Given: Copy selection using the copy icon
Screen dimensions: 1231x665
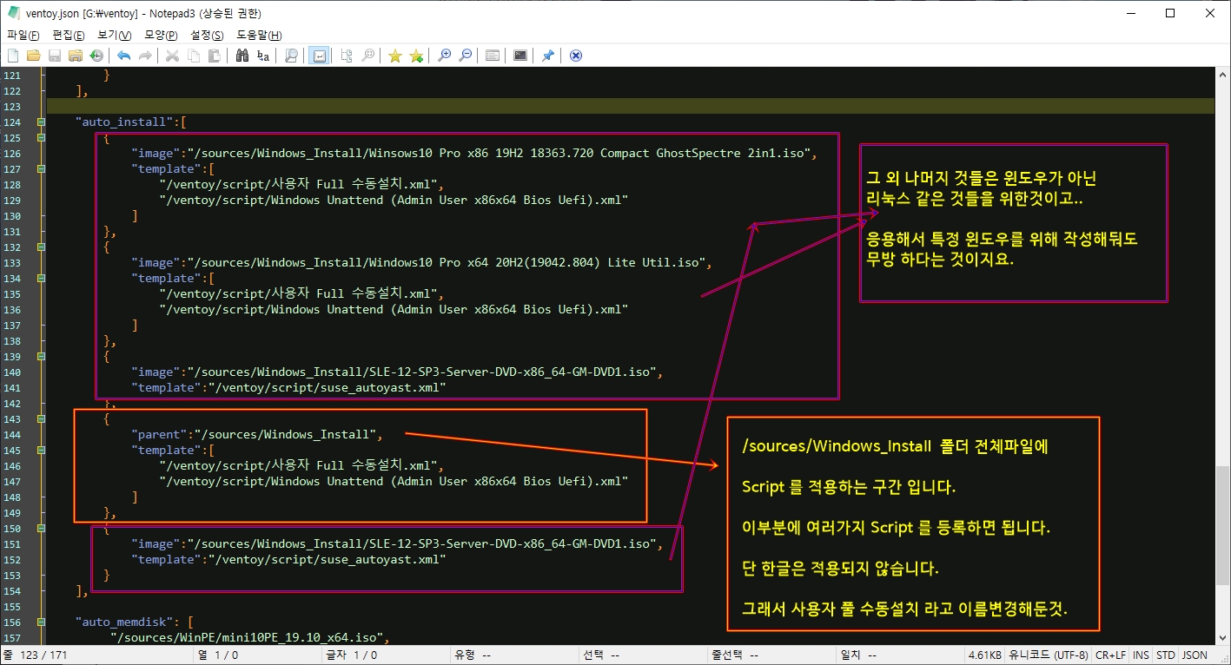Looking at the screenshot, I should tap(193, 56).
